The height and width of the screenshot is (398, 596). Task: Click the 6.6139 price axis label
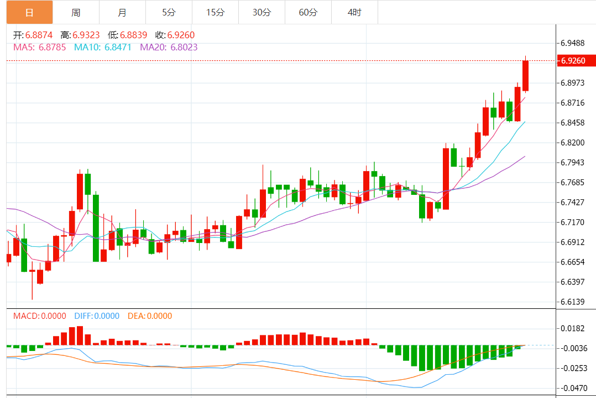(572, 302)
